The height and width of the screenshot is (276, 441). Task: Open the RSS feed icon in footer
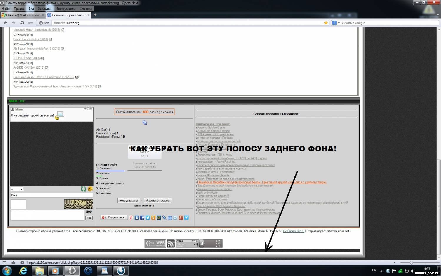tap(171, 244)
